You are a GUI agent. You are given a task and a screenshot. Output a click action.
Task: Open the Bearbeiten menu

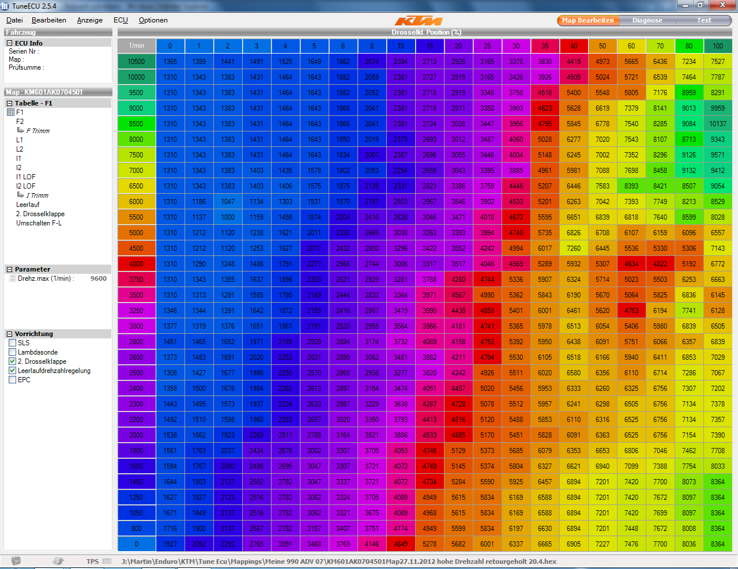(x=49, y=20)
